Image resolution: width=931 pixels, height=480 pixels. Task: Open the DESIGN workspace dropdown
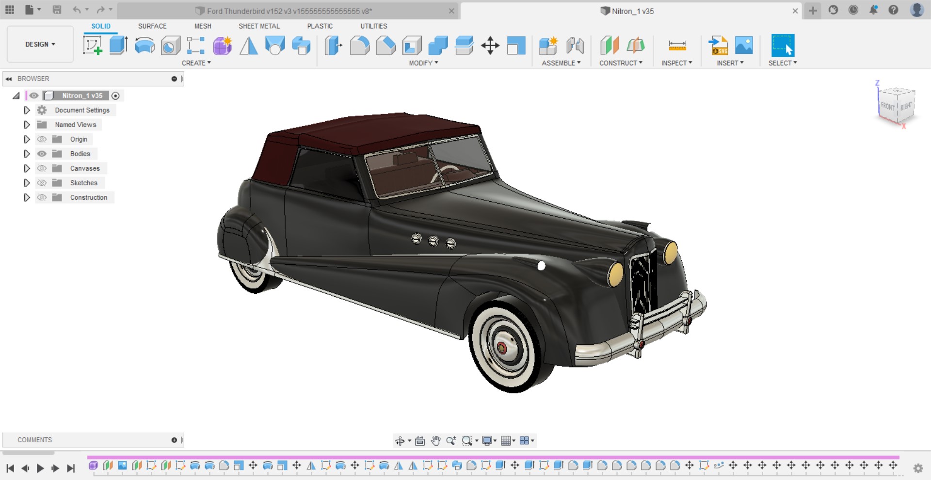(x=40, y=44)
